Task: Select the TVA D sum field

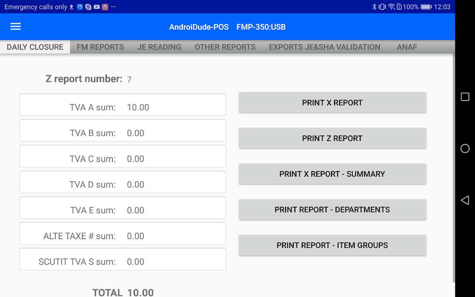Action: point(122,182)
